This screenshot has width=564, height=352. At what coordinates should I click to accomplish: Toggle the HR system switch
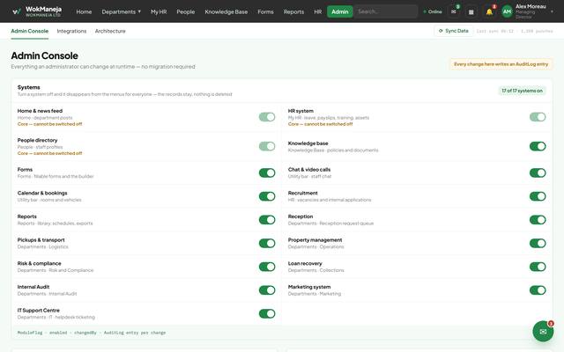pos(538,117)
